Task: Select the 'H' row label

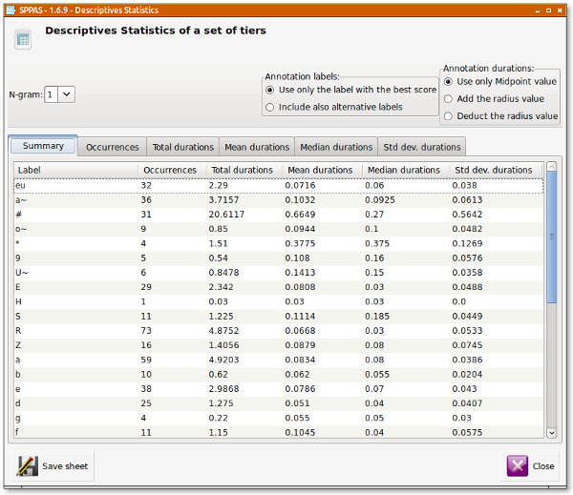Action: pos(18,302)
